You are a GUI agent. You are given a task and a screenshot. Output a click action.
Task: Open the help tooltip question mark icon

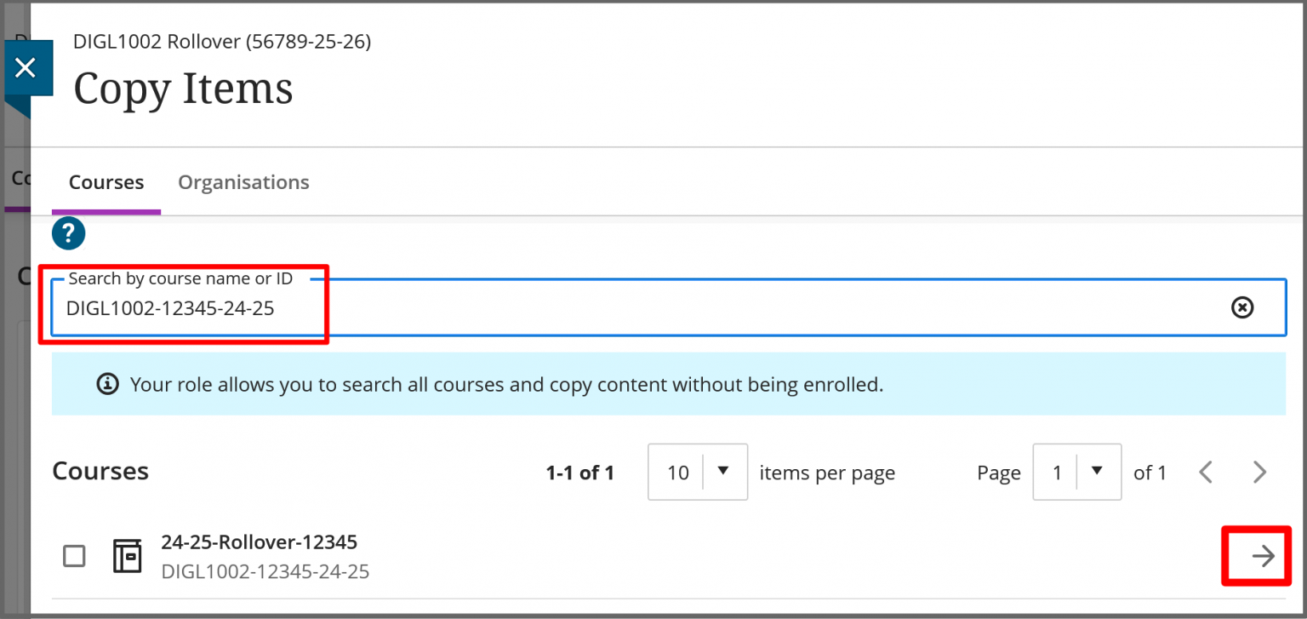tap(68, 232)
